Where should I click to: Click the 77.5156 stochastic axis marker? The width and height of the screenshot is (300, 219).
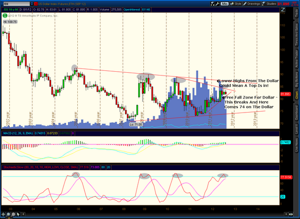point(286,177)
